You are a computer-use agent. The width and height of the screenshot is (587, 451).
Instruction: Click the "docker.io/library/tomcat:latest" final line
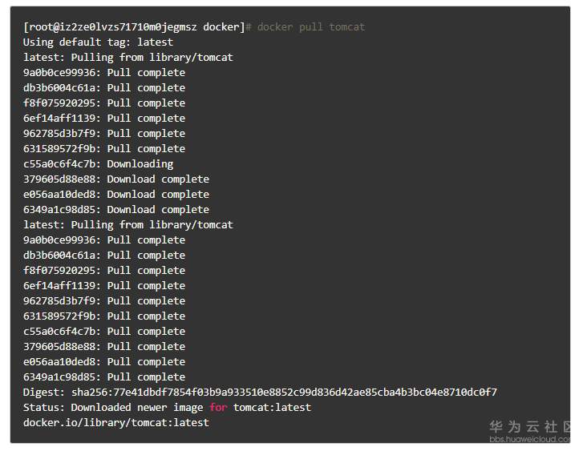point(115,422)
